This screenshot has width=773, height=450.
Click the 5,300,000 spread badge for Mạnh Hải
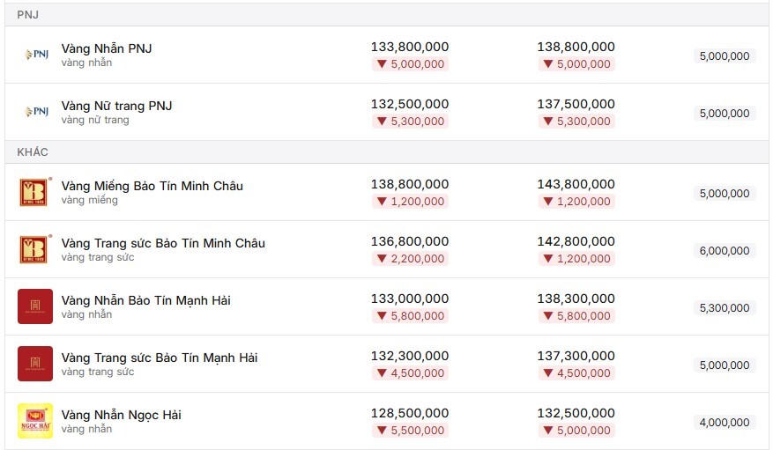(x=725, y=307)
